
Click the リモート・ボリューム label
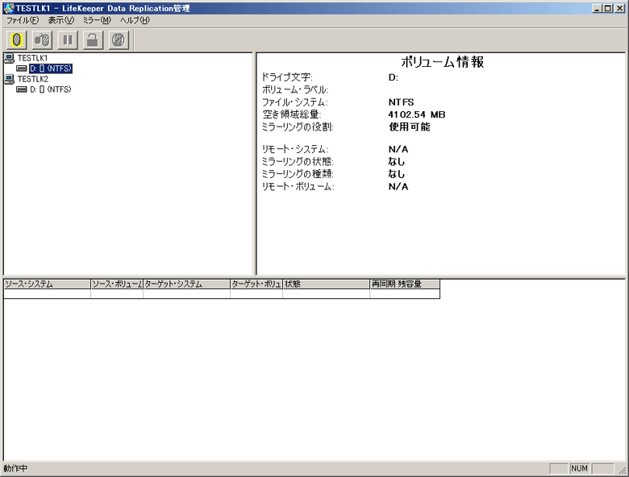298,187
